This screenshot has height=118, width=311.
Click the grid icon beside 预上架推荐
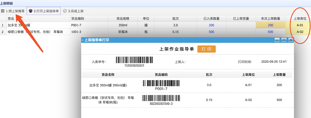[x=3, y=11]
